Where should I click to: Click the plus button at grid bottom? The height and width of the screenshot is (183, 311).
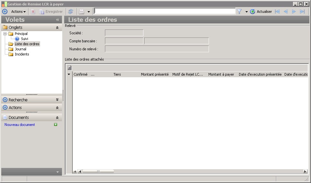pos(75,171)
